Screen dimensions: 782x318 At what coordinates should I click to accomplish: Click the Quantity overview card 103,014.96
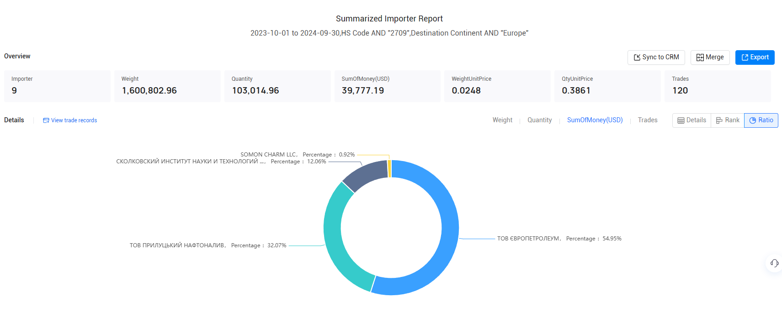(277, 86)
